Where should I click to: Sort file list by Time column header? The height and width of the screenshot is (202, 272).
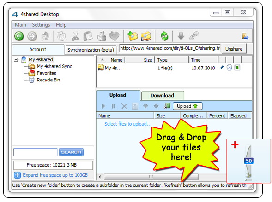pos(204,60)
